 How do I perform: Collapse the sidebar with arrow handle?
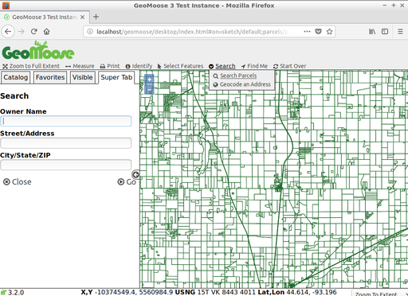[135, 174]
